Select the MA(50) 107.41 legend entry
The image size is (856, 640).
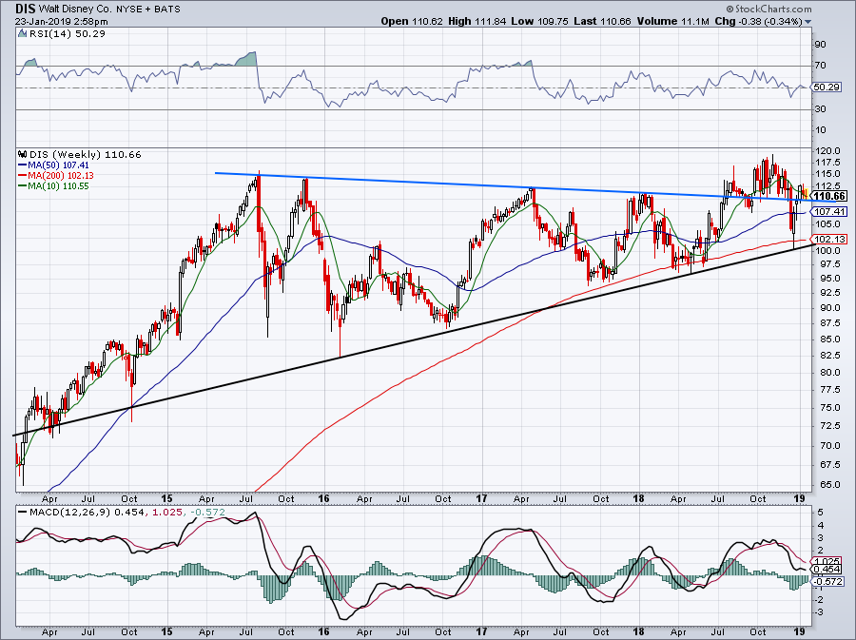53,165
